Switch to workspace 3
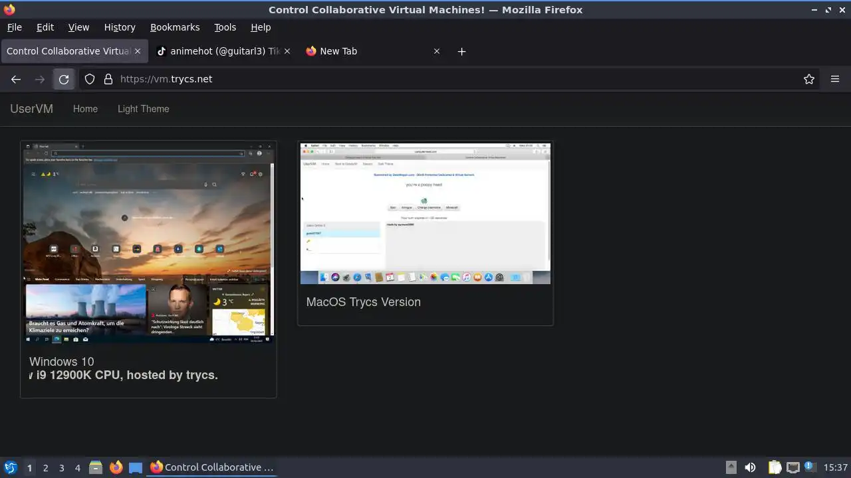Screen dimensions: 851x478 point(61,468)
